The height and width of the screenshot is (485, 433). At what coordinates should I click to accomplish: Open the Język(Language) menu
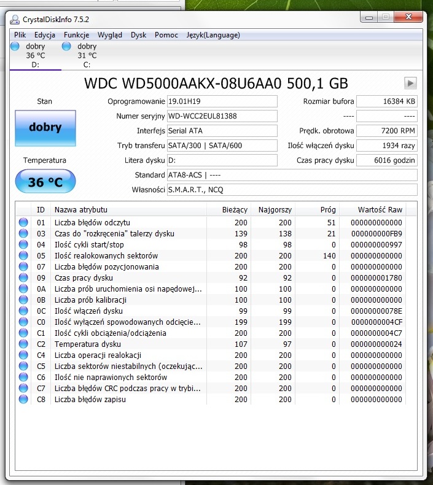pos(213,35)
